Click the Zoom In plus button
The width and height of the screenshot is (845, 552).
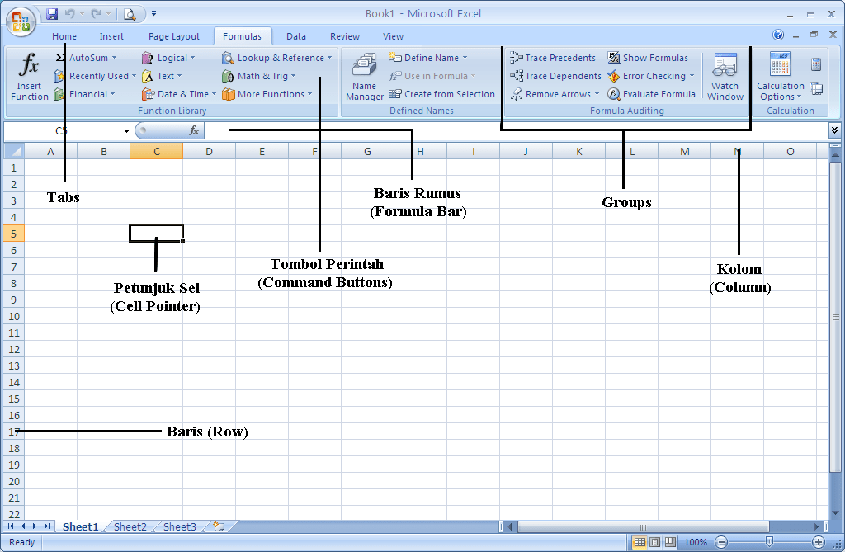[x=818, y=542]
